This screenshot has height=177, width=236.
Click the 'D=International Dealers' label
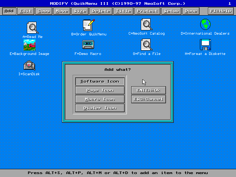[x=205, y=34]
